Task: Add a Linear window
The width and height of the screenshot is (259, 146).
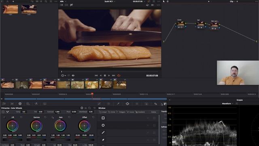Action: tap(103, 112)
